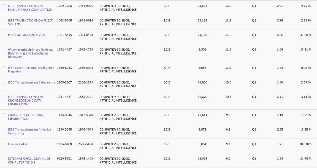This screenshot has height=168, width=317.
Task: Open IEEE Transactions on Fuzzy Systems link
Action: pos(30,22)
